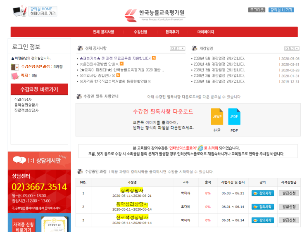Screen dimensions: 307x232
Task: Open highlighted 심리상담사 course name in table
Action: pos(132,190)
